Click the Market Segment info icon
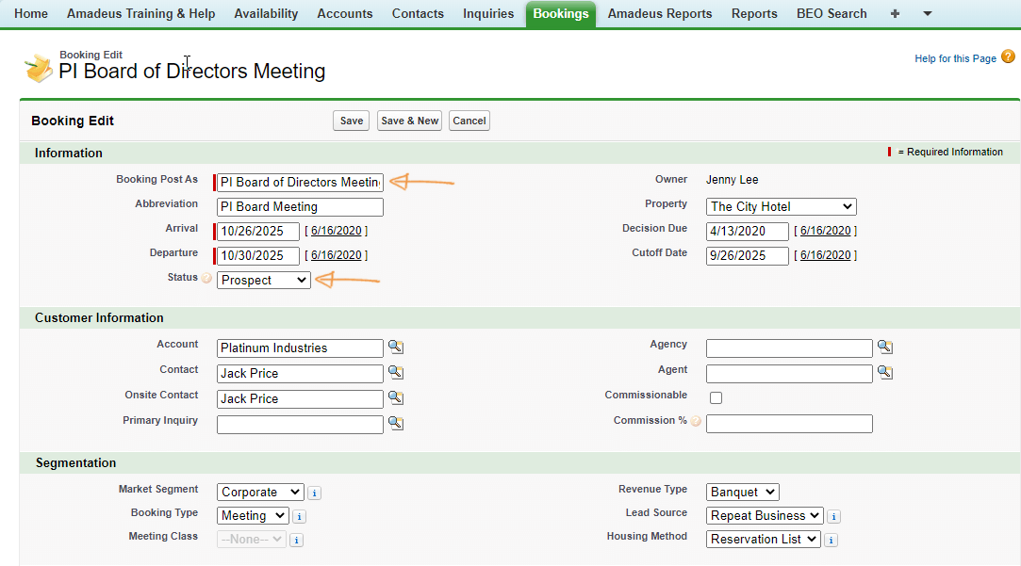Viewport: 1021px width, 566px height. pos(315,493)
